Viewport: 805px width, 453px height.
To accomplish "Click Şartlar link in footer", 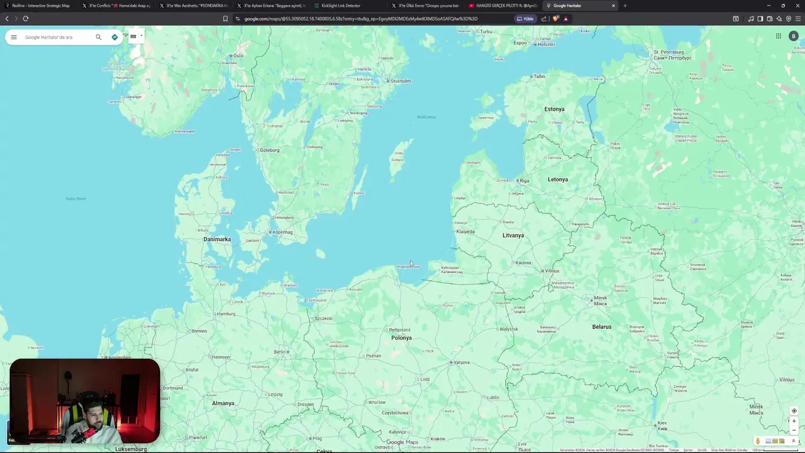I will pyautogui.click(x=688, y=450).
